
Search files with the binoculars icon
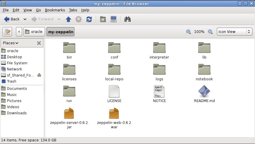127,19
